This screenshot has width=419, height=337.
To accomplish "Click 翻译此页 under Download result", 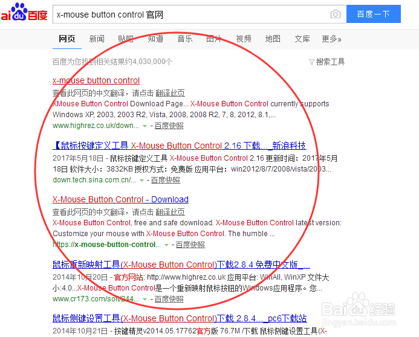I will [x=171, y=212].
